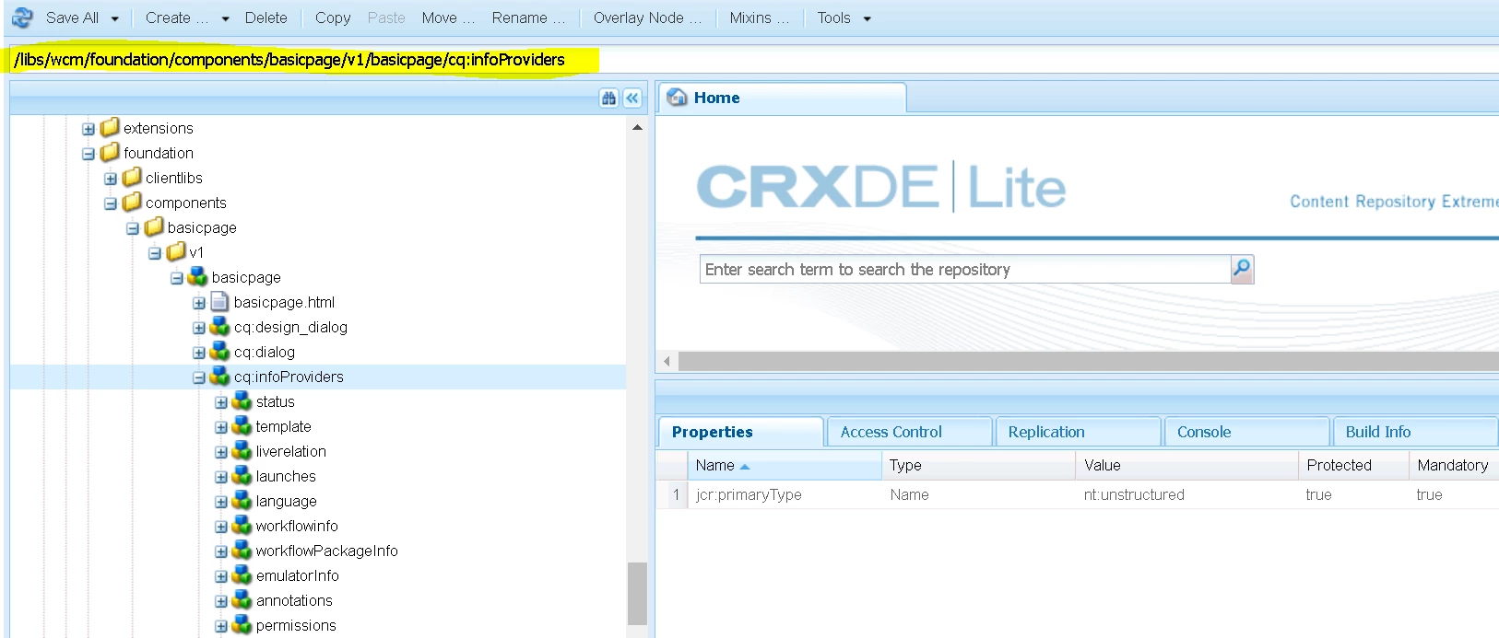This screenshot has height=638, width=1499.
Task: Switch to the Access Control tab
Action: [x=910, y=432]
